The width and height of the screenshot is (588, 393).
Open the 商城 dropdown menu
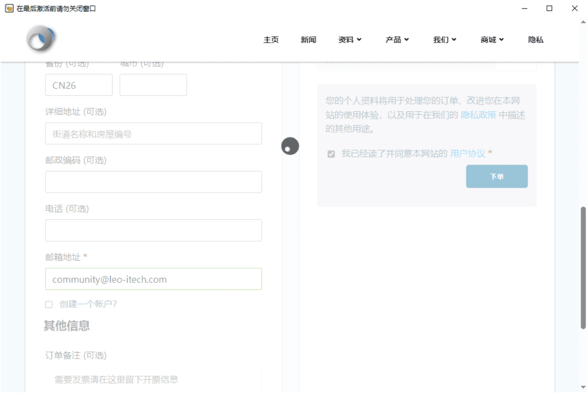coord(492,40)
